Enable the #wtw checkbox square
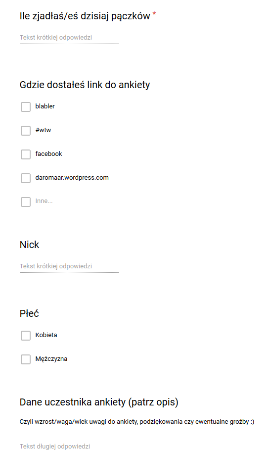The height and width of the screenshot is (450, 269). pos(26,131)
